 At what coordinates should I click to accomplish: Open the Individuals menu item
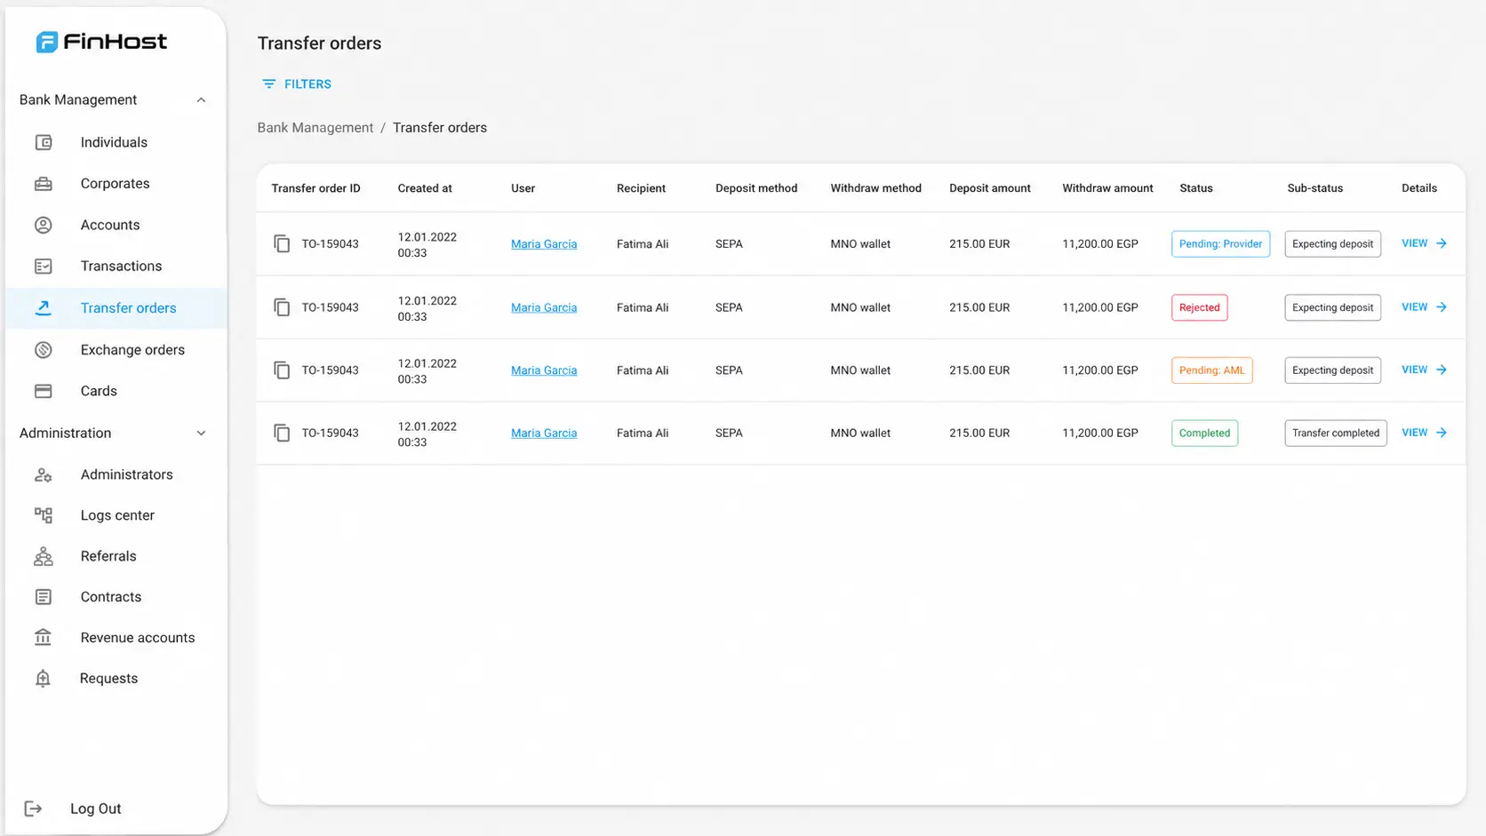[x=116, y=142]
